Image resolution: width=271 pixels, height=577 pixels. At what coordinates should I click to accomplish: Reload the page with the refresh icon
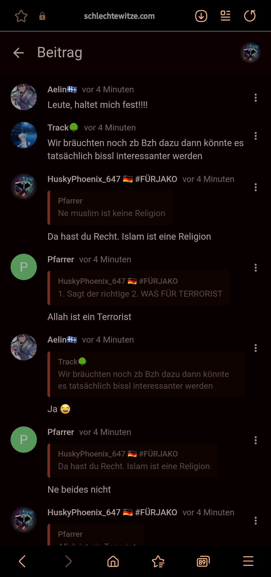click(x=250, y=16)
